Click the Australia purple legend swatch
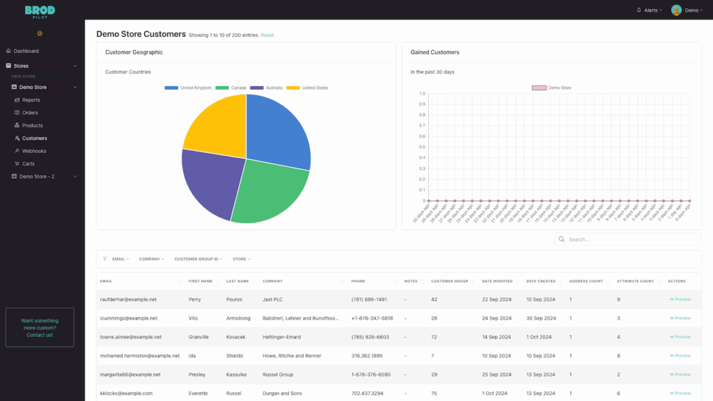 [x=256, y=88]
